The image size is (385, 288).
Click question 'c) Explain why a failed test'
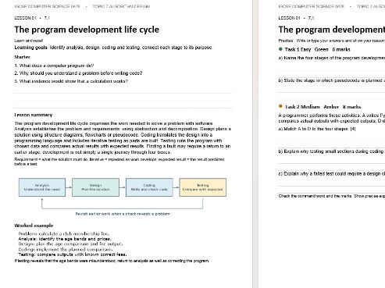(332, 173)
